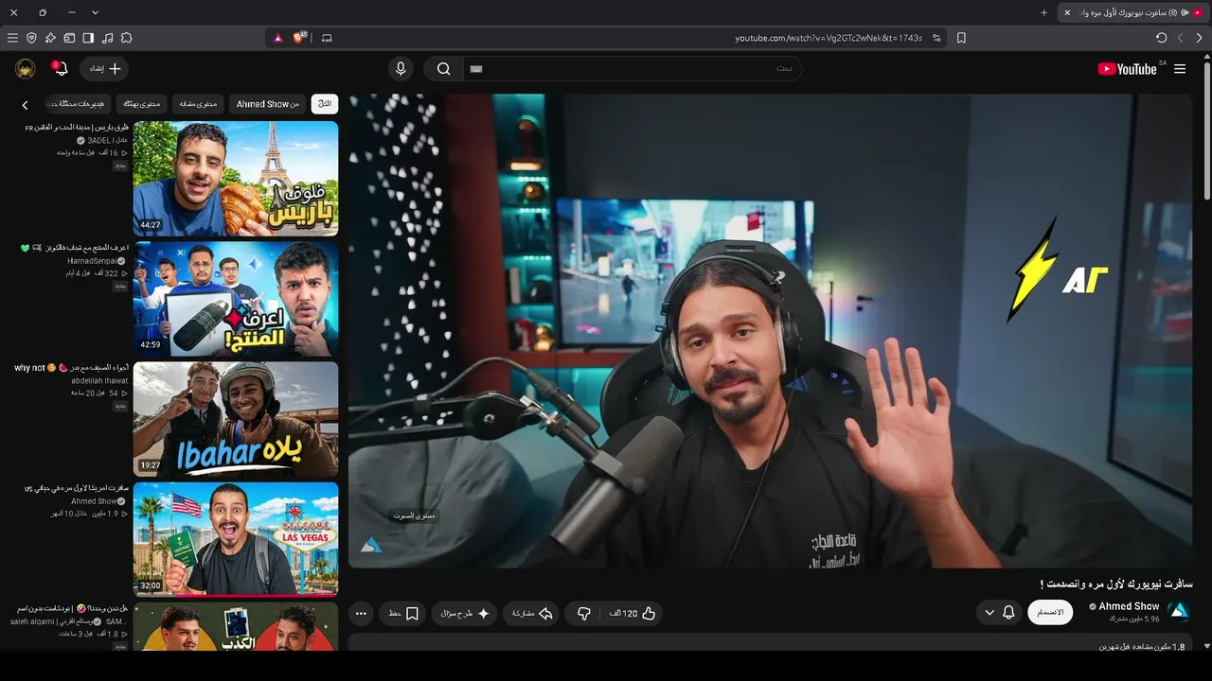Start voice search with the microphone
The width and height of the screenshot is (1212, 681).
[x=401, y=69]
